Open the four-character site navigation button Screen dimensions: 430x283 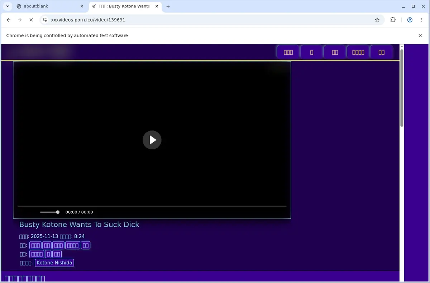[358, 52]
